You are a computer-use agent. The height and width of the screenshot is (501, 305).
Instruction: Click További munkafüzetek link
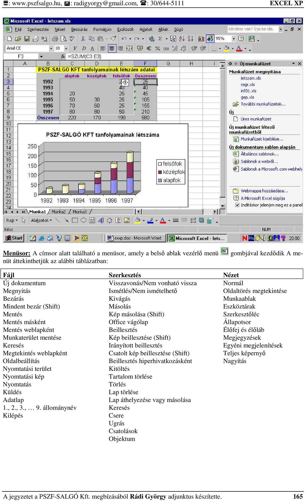(263, 104)
